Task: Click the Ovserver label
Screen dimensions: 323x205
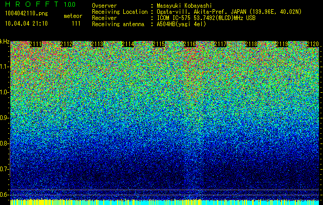Action: tap(104, 6)
